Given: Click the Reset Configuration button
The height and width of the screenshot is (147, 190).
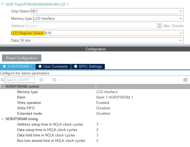Looking at the screenshot, I should click(22, 58).
